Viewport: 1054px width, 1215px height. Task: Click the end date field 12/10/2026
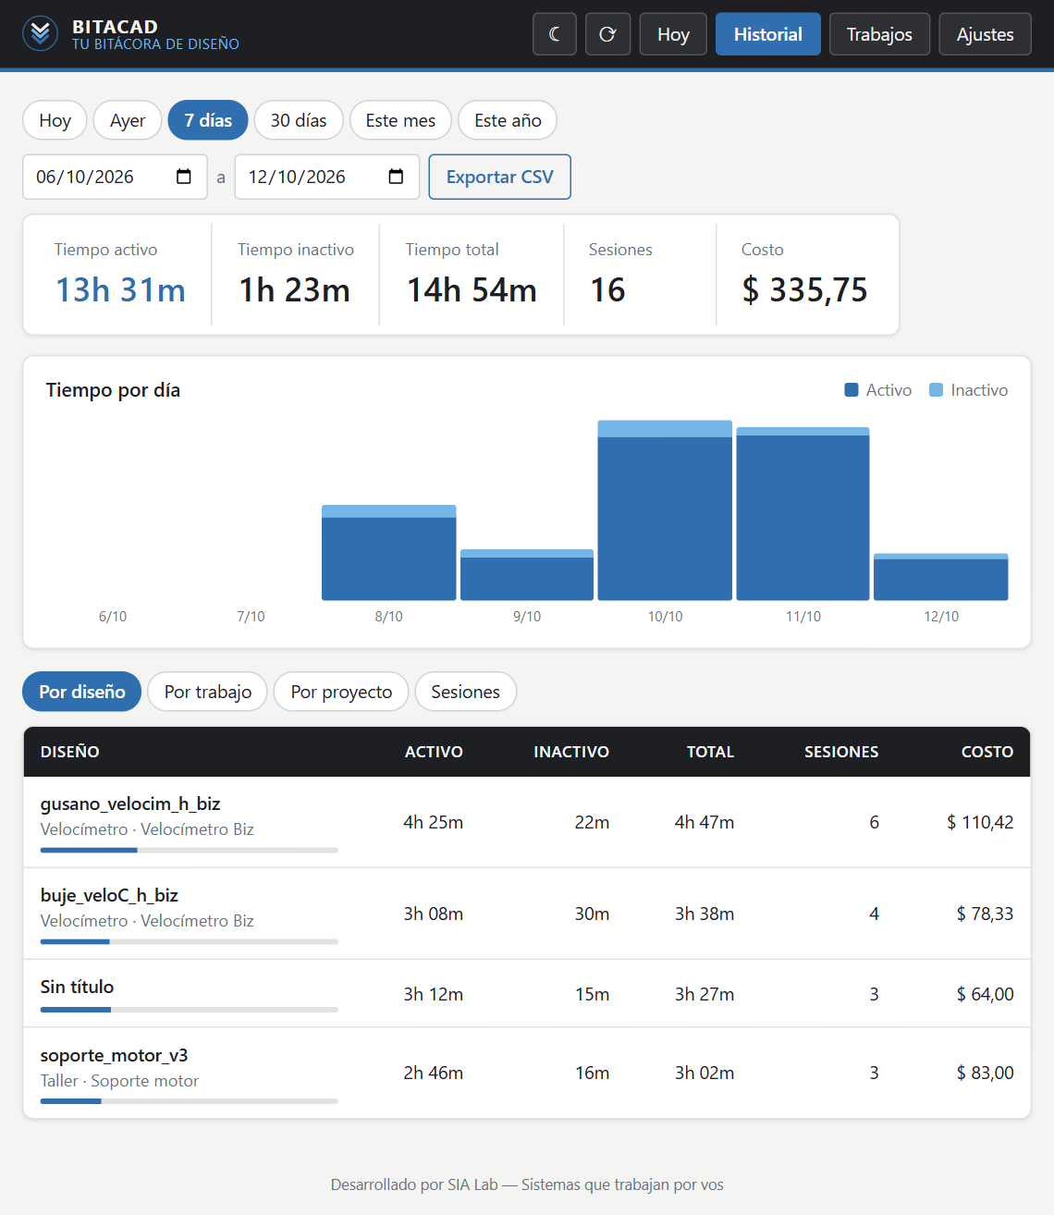point(327,177)
